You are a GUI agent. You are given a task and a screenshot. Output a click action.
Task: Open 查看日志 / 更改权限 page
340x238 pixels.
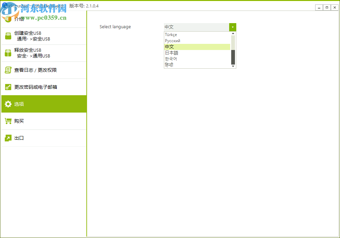44,70
